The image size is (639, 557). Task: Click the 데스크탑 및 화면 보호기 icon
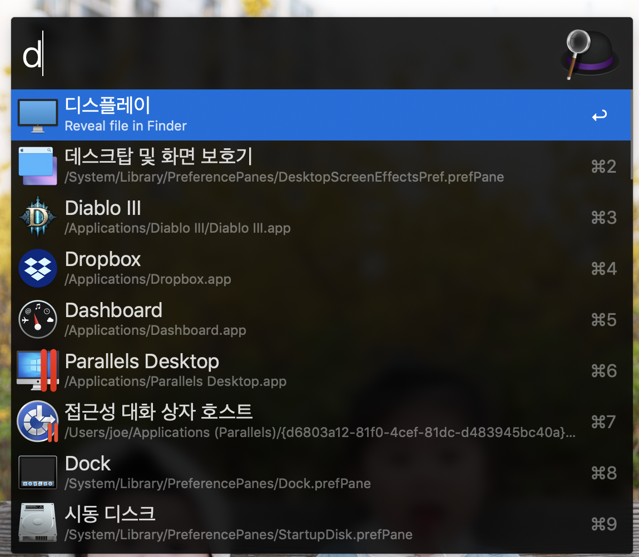pos(37,166)
